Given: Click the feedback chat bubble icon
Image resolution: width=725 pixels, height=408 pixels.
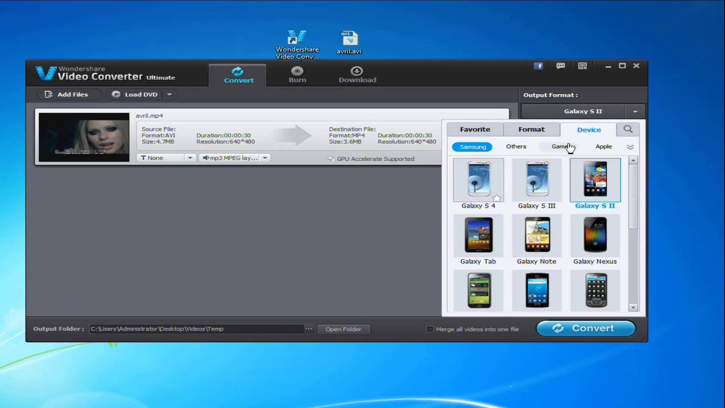Looking at the screenshot, I should coord(561,66).
